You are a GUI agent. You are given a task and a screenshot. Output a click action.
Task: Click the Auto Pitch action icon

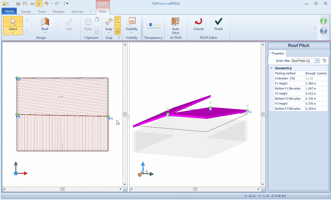pos(176,25)
